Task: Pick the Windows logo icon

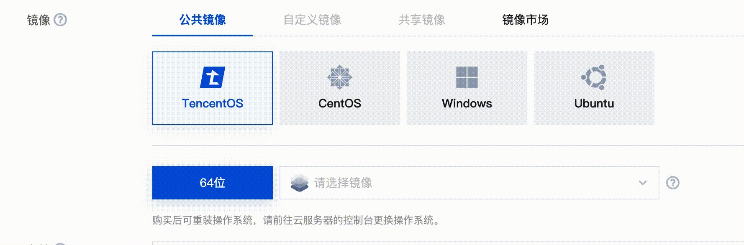Action: (x=467, y=77)
